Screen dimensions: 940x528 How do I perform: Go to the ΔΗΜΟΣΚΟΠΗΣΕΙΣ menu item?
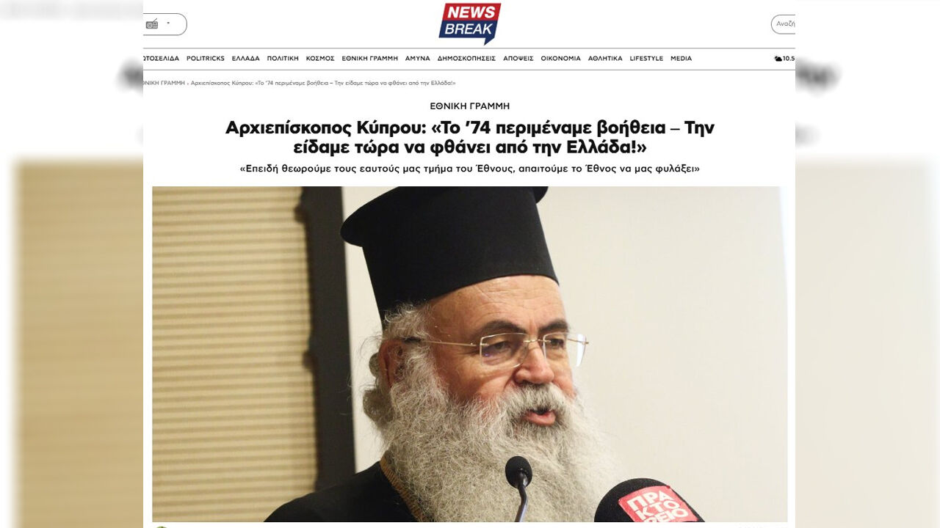[x=466, y=59]
